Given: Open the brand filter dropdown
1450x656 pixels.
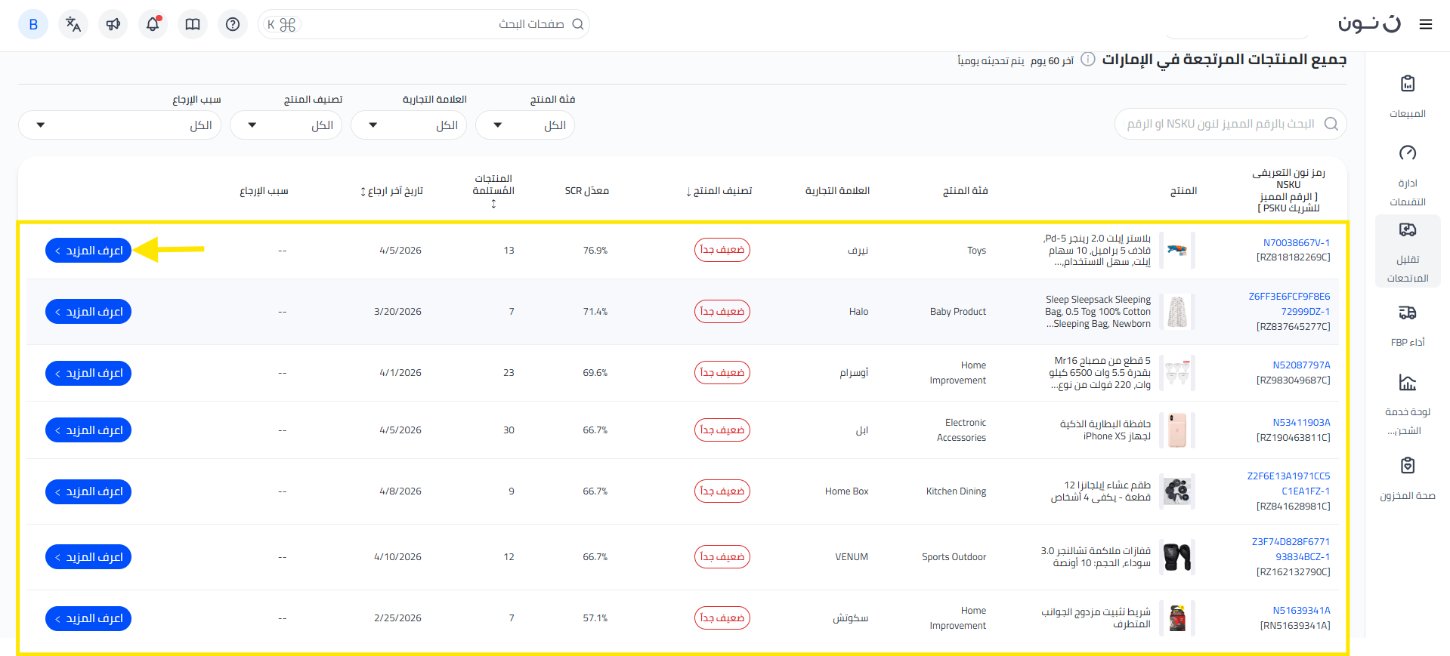Looking at the screenshot, I should [408, 125].
